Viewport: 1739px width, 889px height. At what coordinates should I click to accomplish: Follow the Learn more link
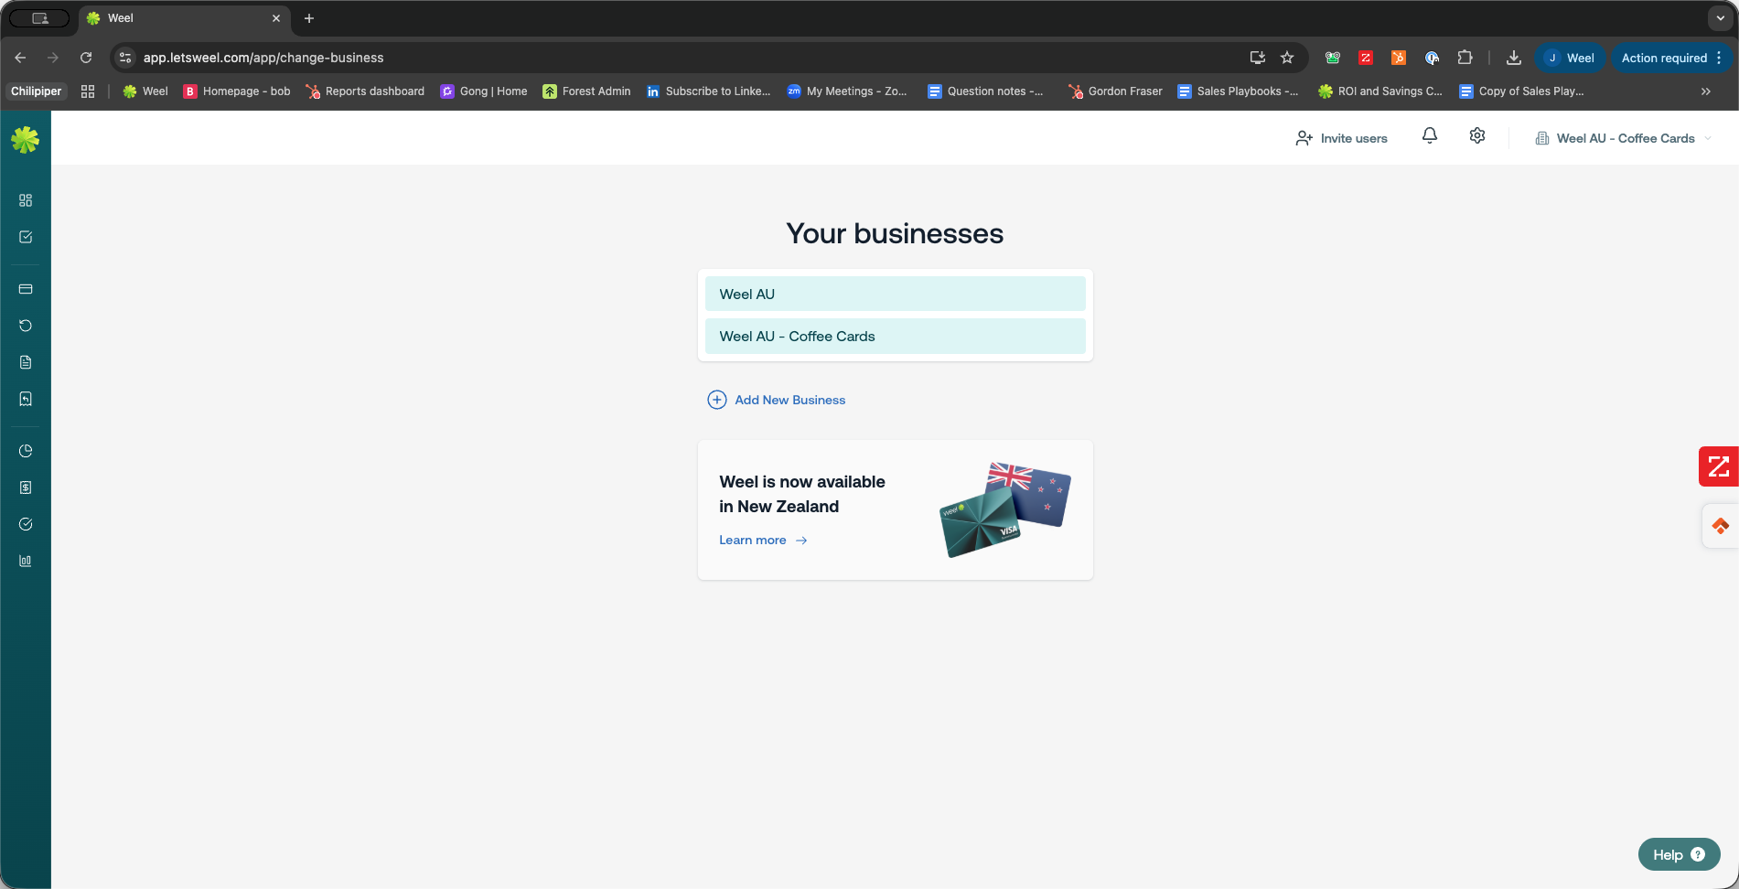point(763,540)
